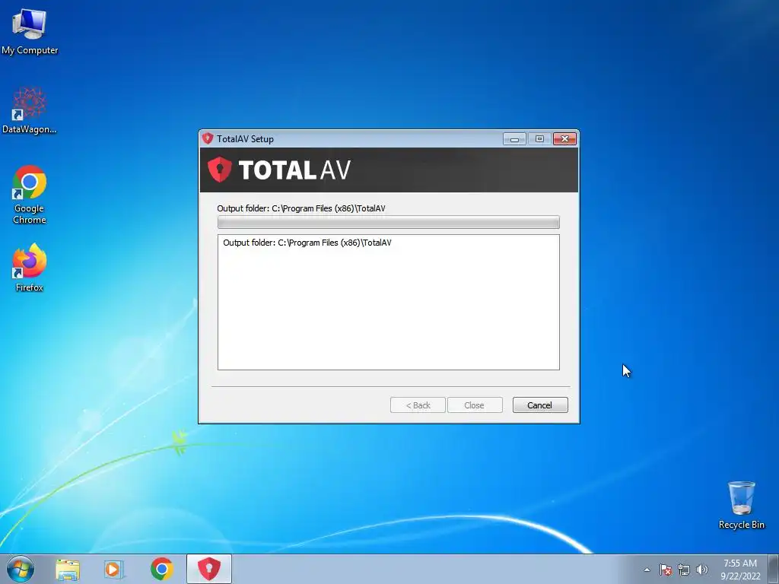Click the disabled Close button
Screen dimensions: 779x584
[475, 405]
